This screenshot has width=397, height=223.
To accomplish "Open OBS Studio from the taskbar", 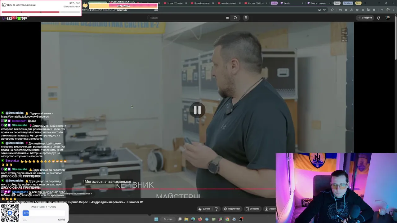I will click(x=241, y=219).
